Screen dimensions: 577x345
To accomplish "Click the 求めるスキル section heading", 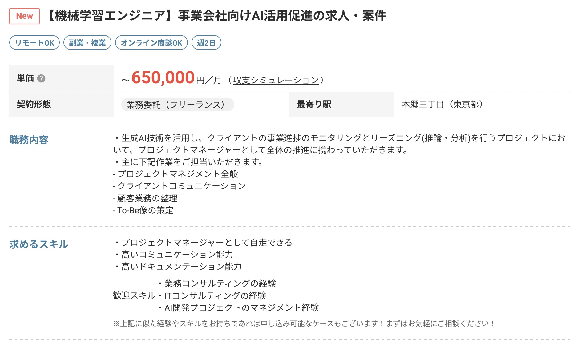I will 39,244.
